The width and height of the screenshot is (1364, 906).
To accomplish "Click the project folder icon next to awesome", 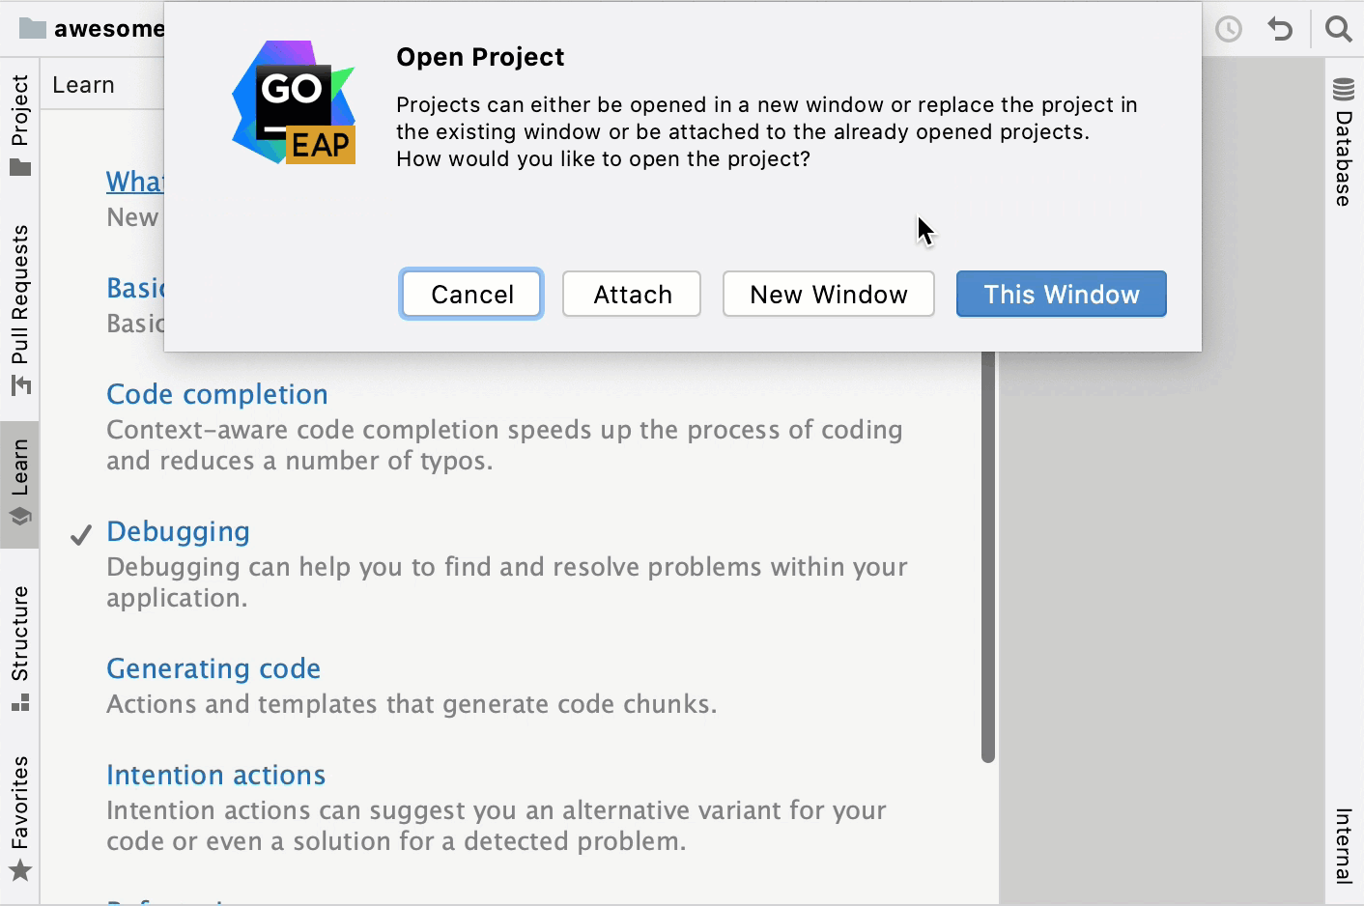I will 35,29.
